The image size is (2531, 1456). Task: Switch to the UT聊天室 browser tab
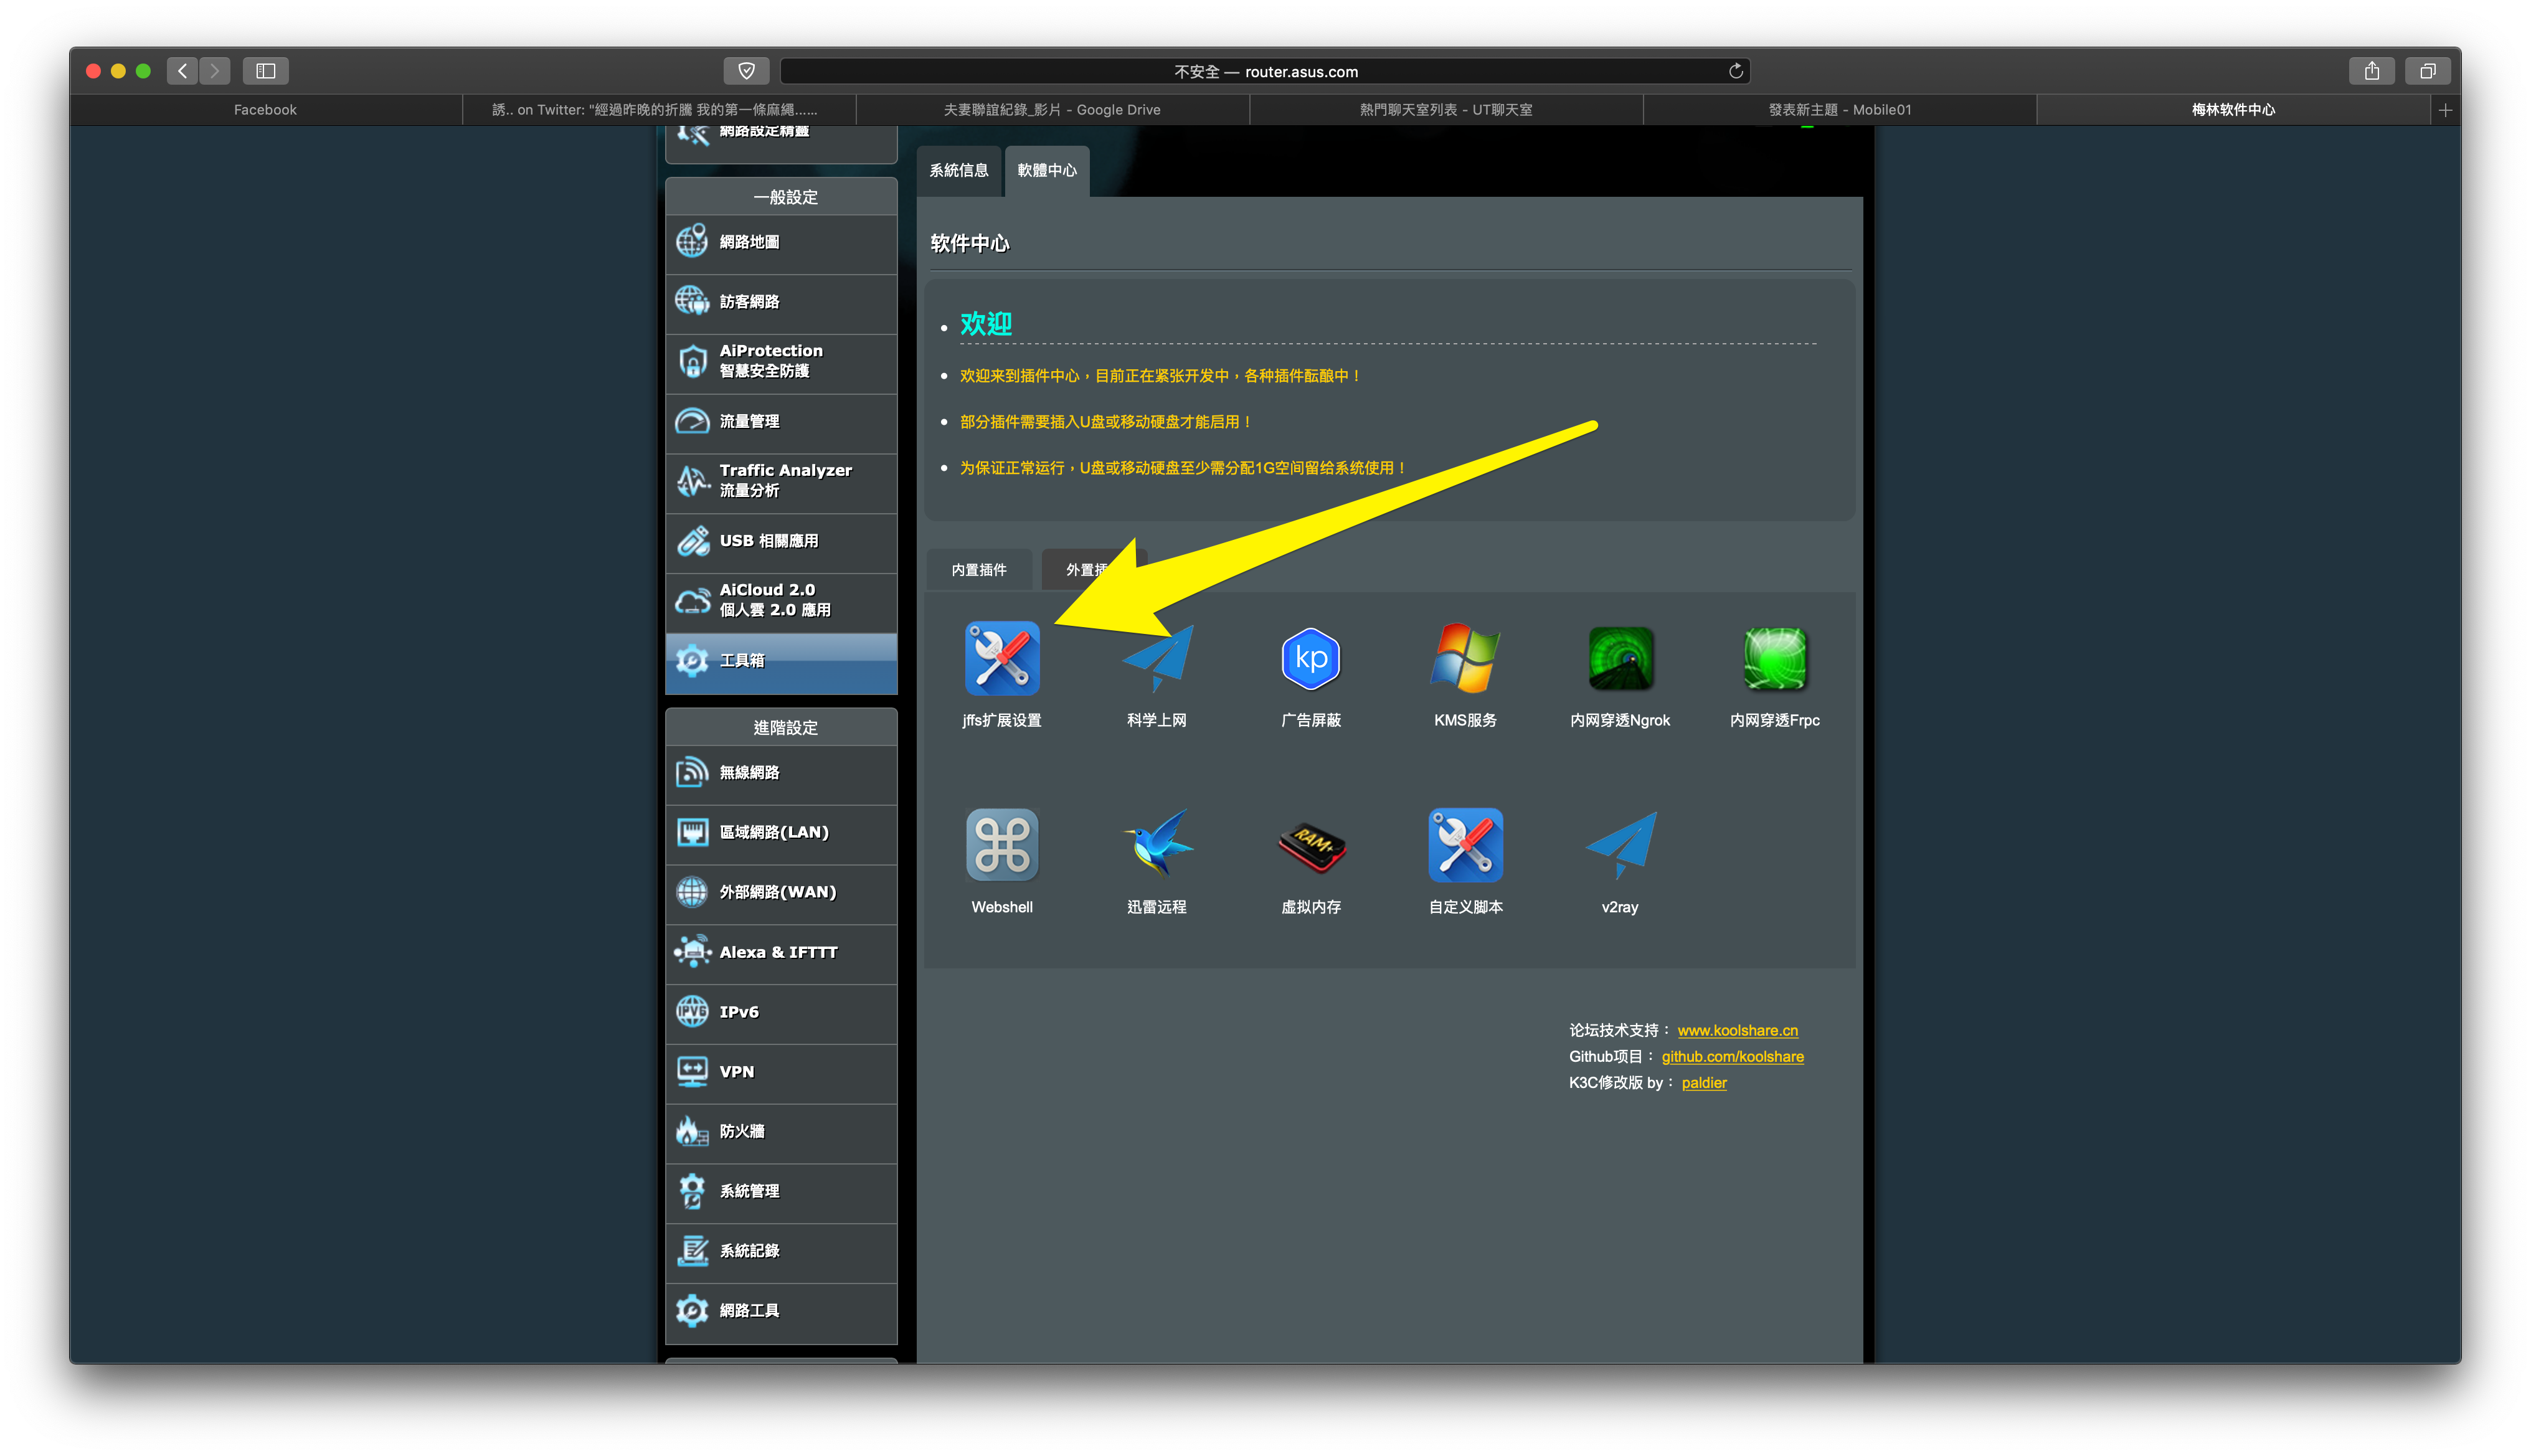tap(1446, 110)
